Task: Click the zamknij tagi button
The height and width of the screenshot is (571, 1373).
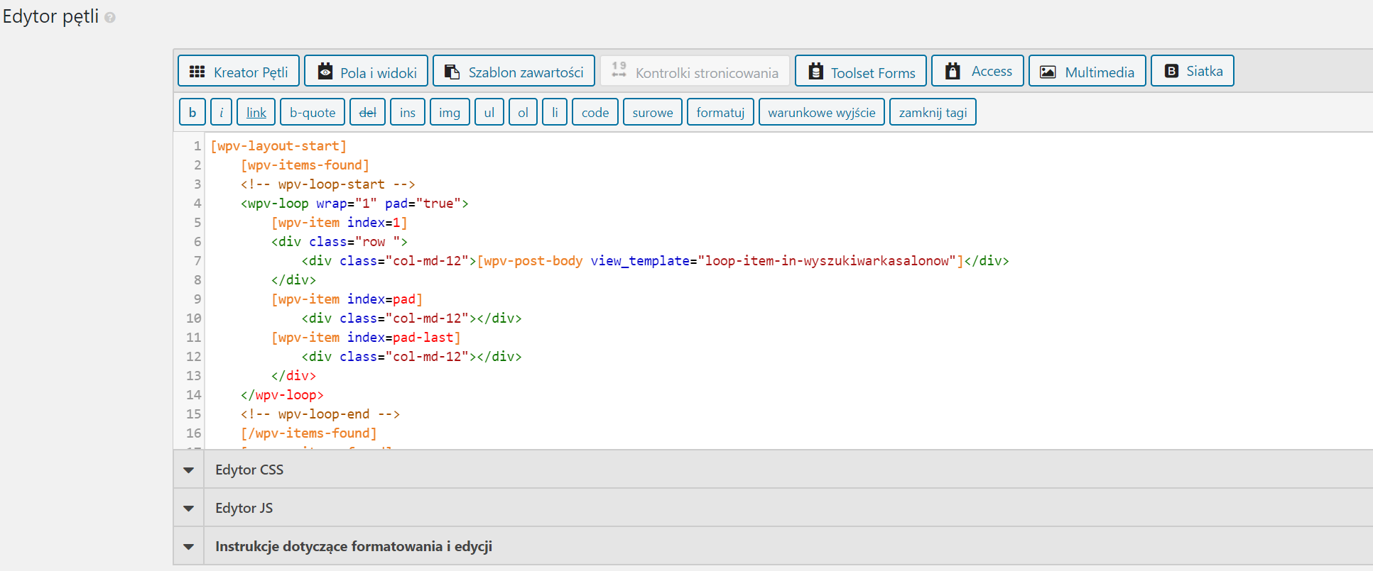Action: click(933, 112)
